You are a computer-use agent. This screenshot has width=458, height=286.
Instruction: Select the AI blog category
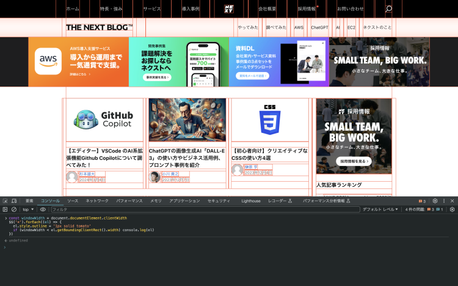(338, 27)
